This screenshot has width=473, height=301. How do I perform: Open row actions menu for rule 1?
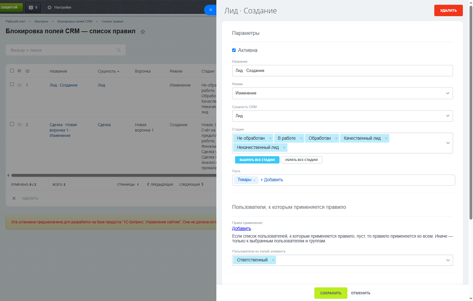[x=19, y=85]
